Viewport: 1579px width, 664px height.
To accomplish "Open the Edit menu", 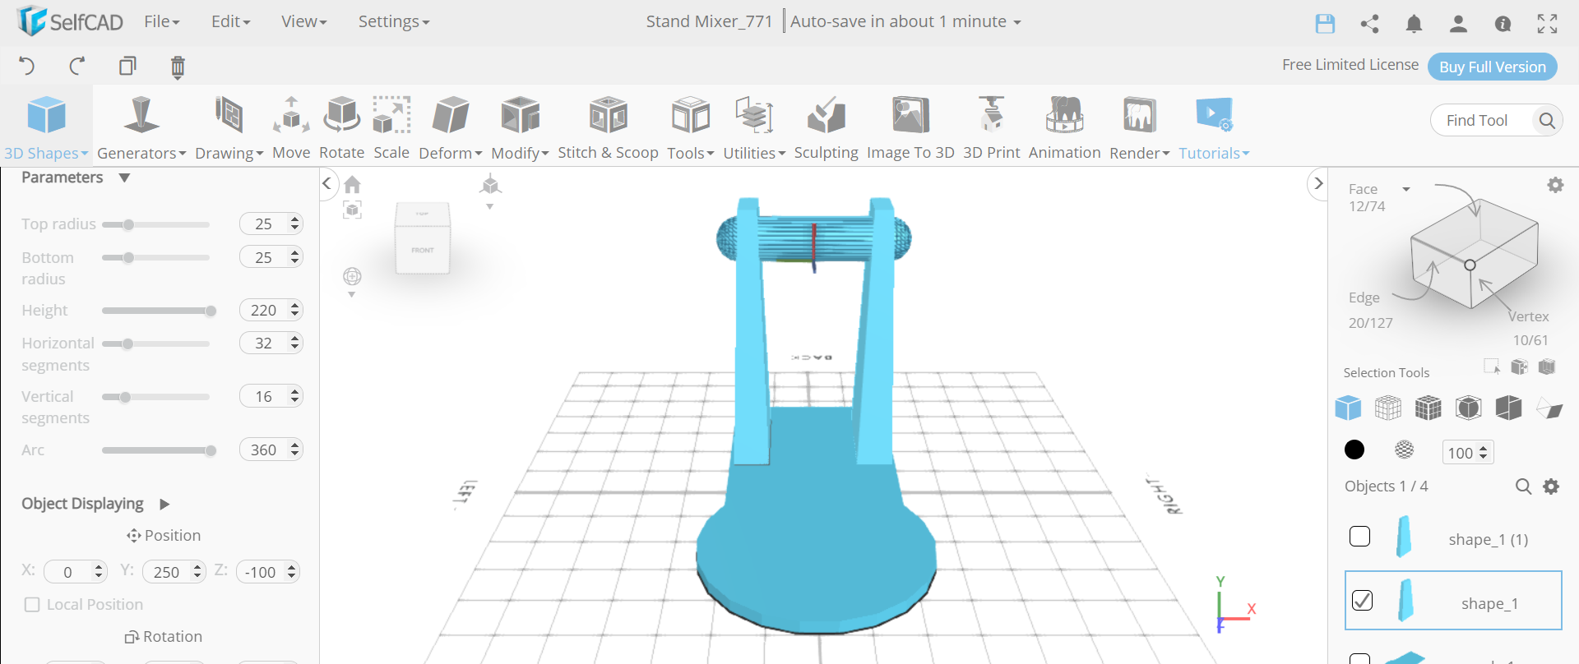I will point(230,22).
